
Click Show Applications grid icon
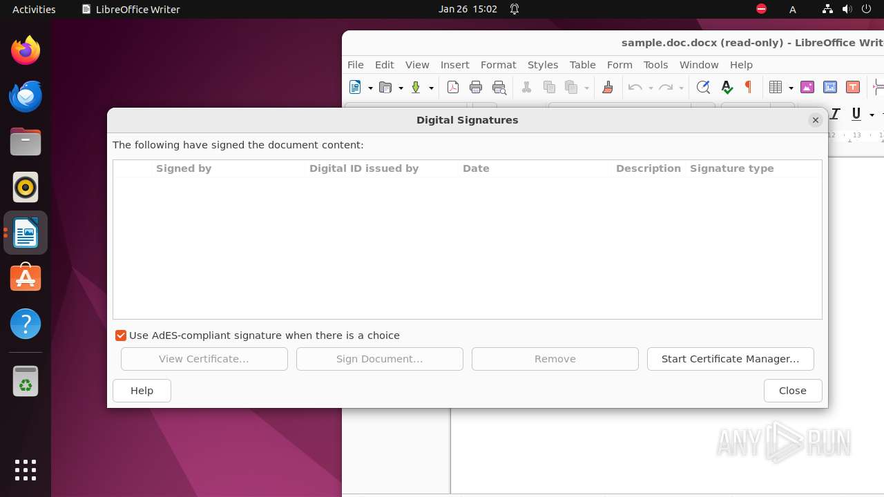(26, 470)
